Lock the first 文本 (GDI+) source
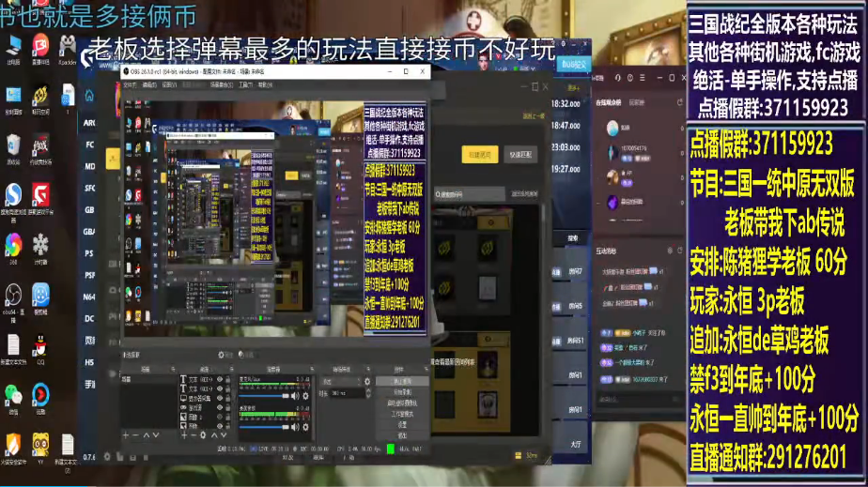Screen dimensions: 868x487 (228, 379)
